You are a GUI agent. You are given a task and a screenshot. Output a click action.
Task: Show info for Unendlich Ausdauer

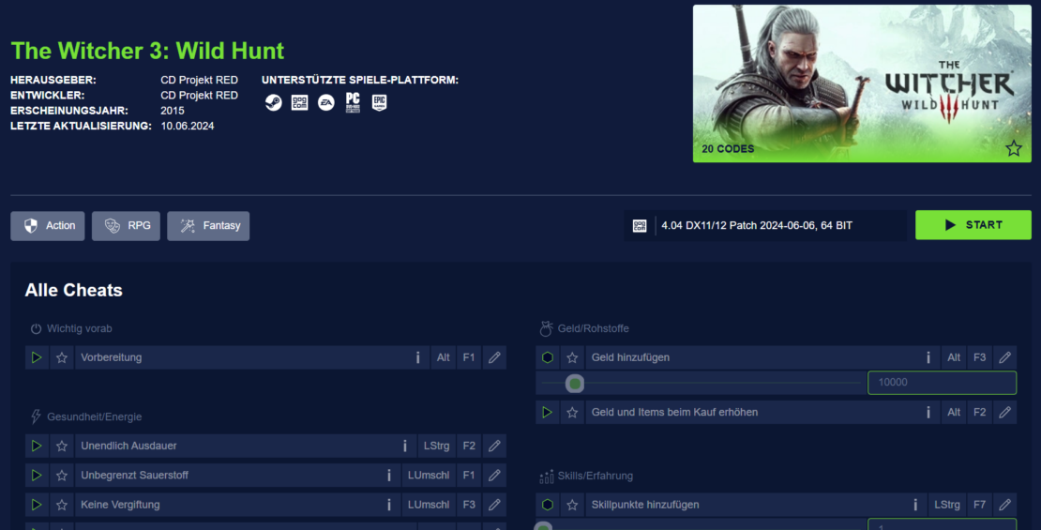(405, 446)
